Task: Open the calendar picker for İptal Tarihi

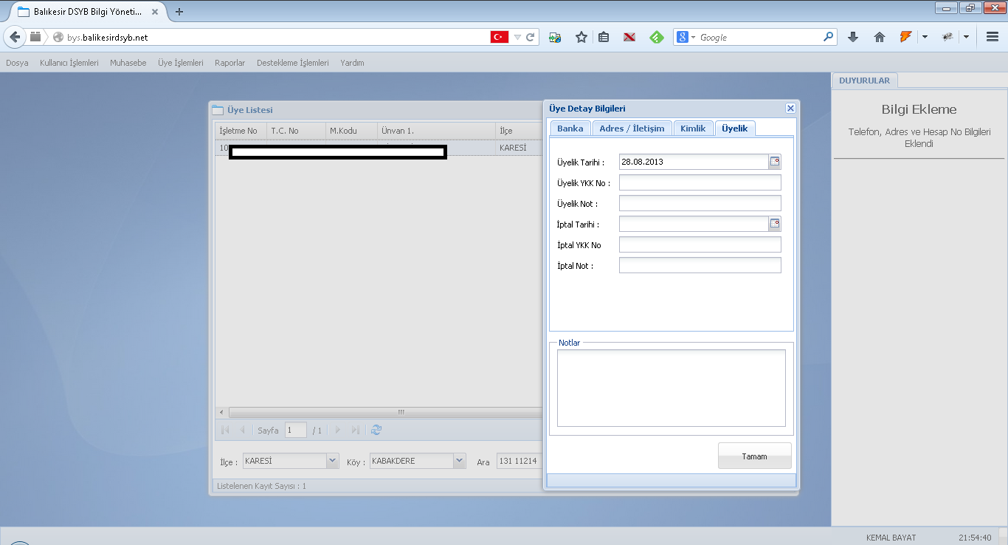Action: tap(775, 224)
